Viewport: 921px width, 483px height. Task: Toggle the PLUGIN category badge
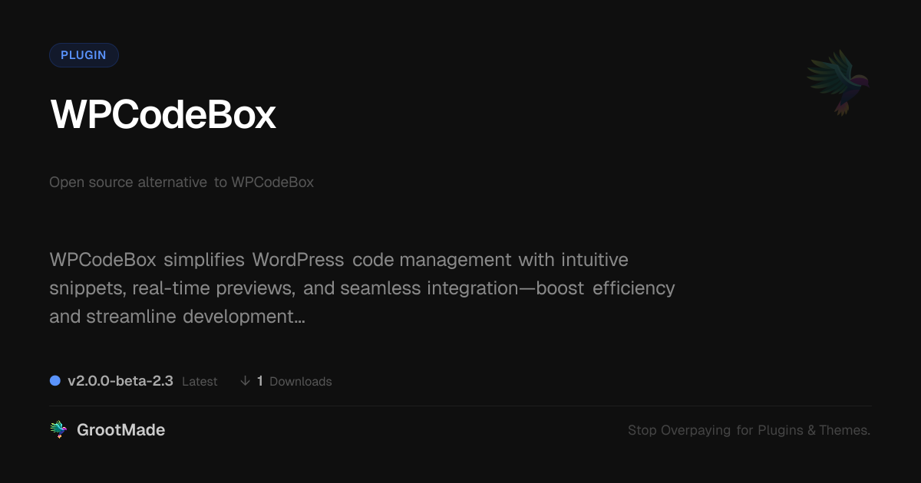pos(84,54)
